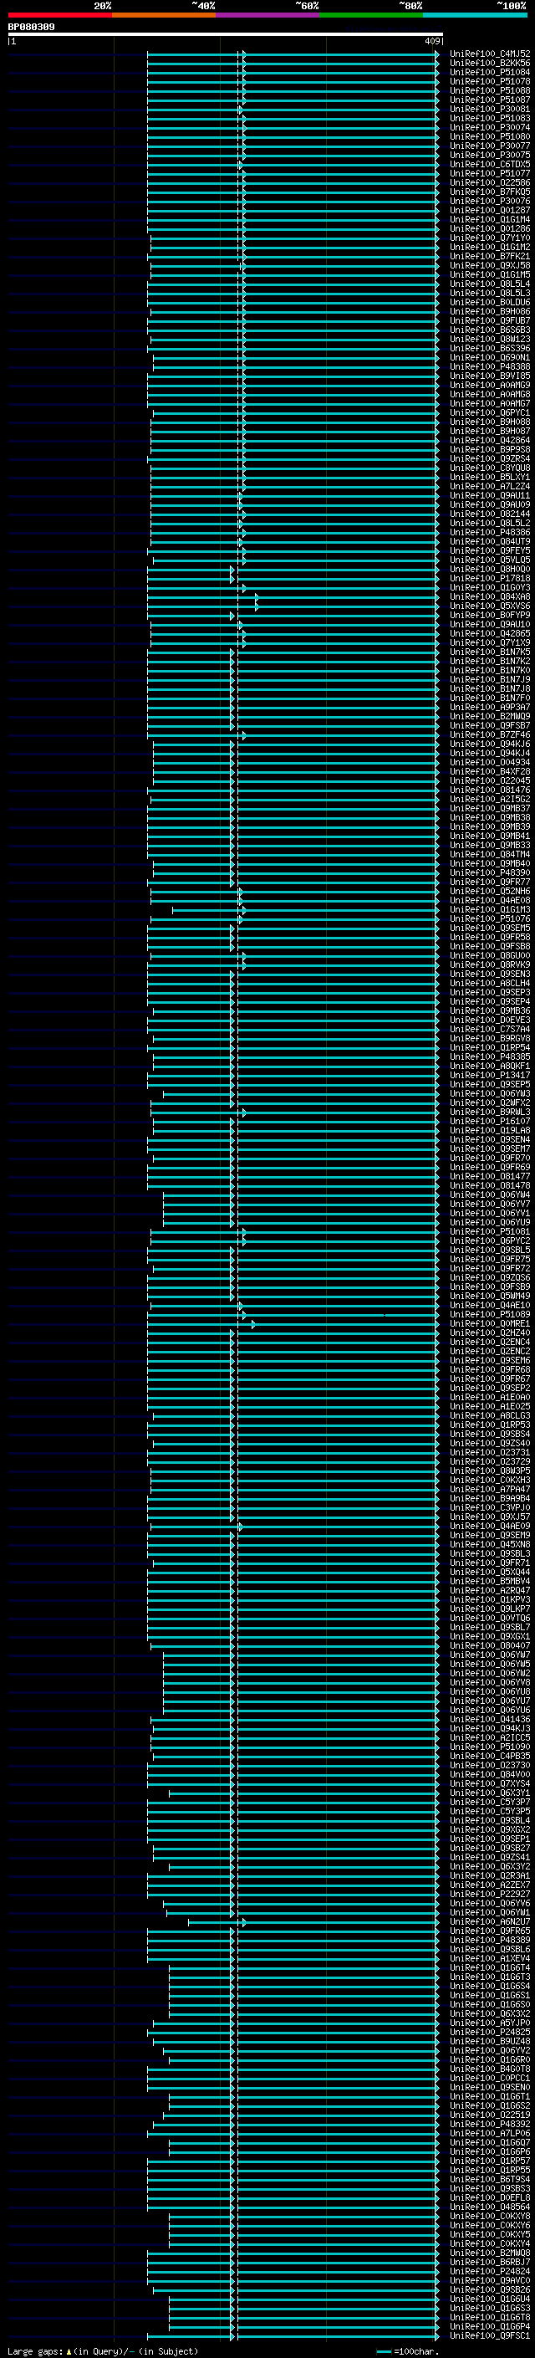Select the query name BP080309

(31, 28)
